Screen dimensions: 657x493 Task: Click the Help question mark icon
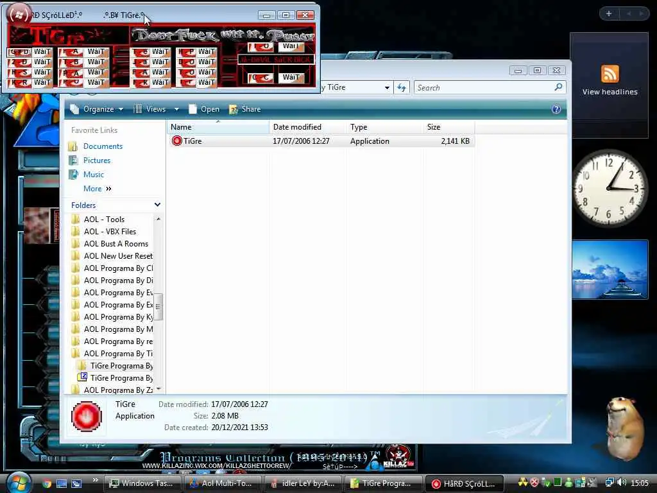point(556,109)
